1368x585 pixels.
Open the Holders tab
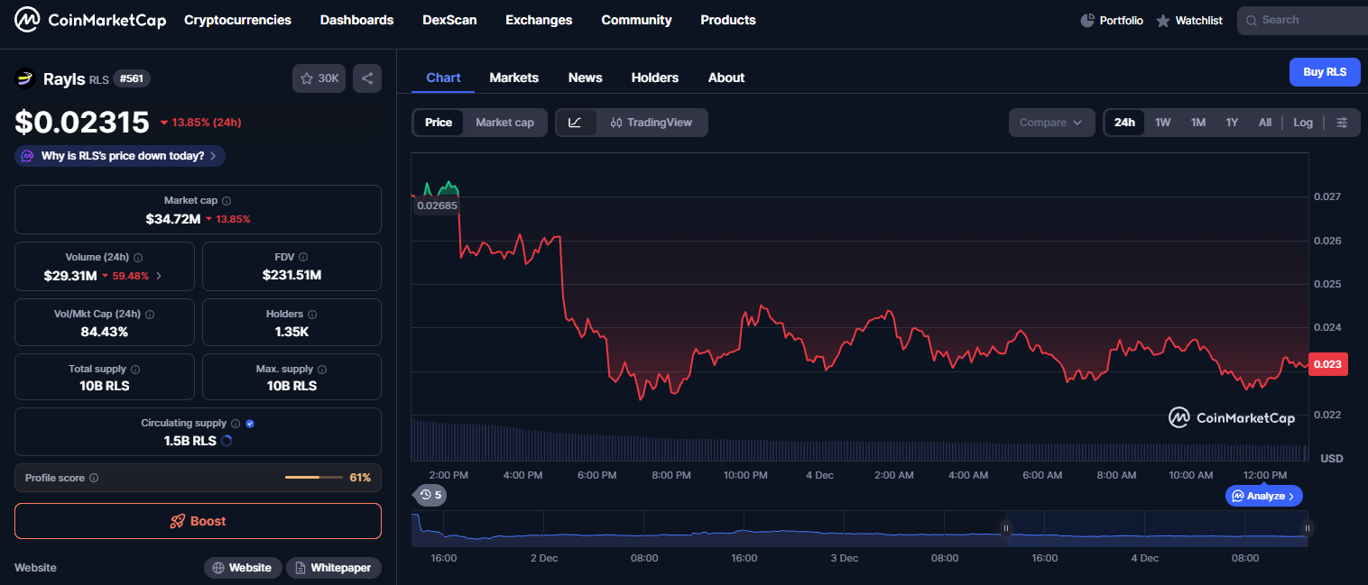pyautogui.click(x=654, y=78)
